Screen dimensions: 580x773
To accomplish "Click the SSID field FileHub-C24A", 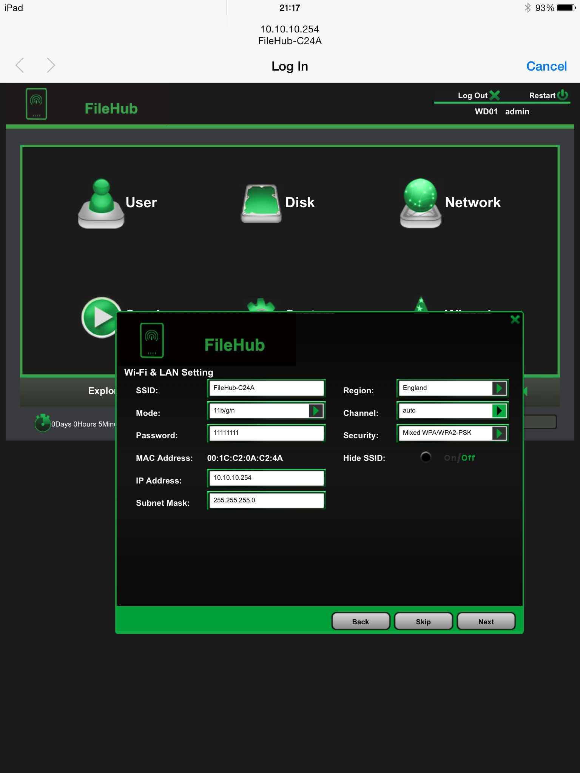I will coord(267,388).
